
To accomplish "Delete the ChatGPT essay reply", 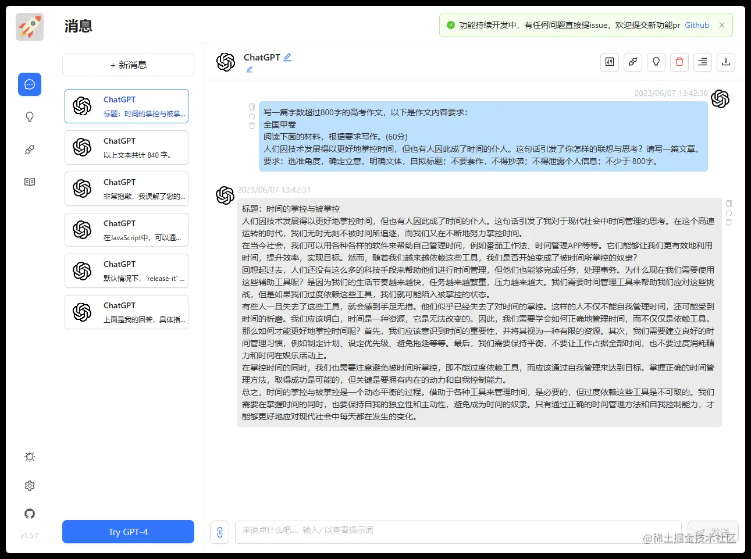I will point(729,222).
